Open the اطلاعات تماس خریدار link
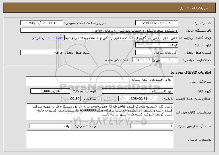This screenshot has height=155, width=219. click(x=47, y=38)
